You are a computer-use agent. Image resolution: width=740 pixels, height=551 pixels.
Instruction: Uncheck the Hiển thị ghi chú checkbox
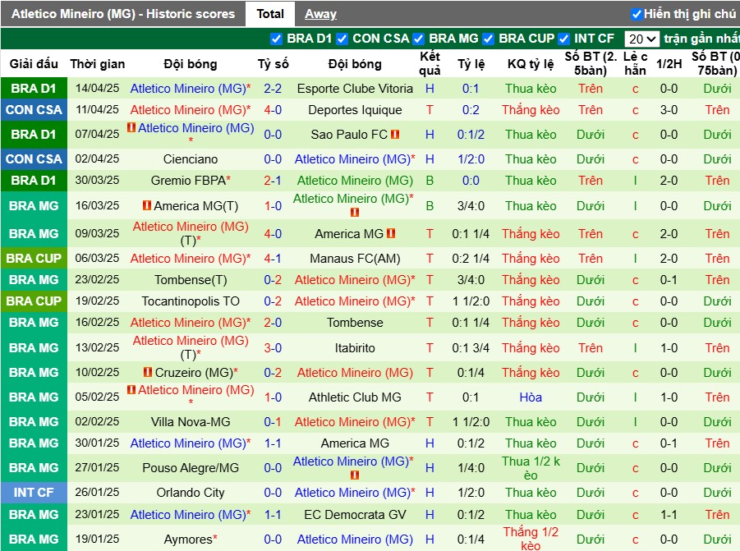point(637,14)
